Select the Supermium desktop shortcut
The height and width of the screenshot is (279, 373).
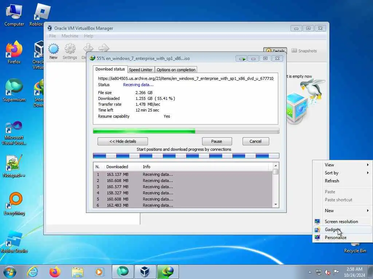pyautogui.click(x=14, y=90)
